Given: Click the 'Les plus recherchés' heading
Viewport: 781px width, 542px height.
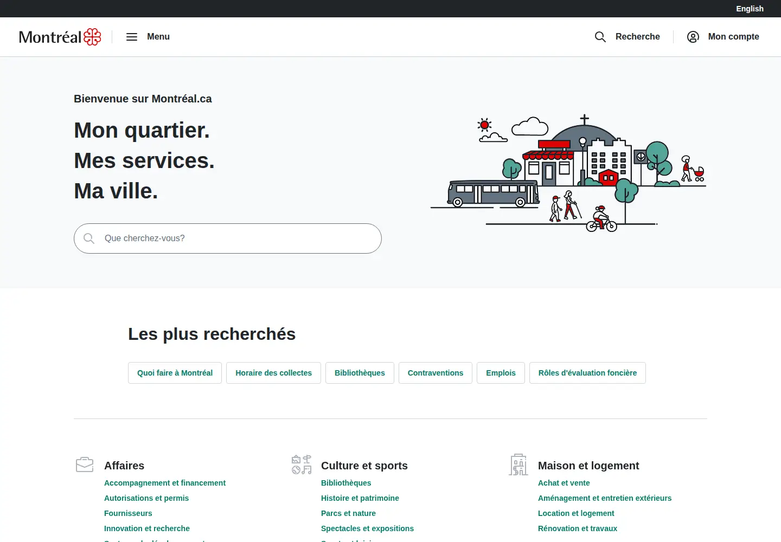Looking at the screenshot, I should click(x=212, y=334).
